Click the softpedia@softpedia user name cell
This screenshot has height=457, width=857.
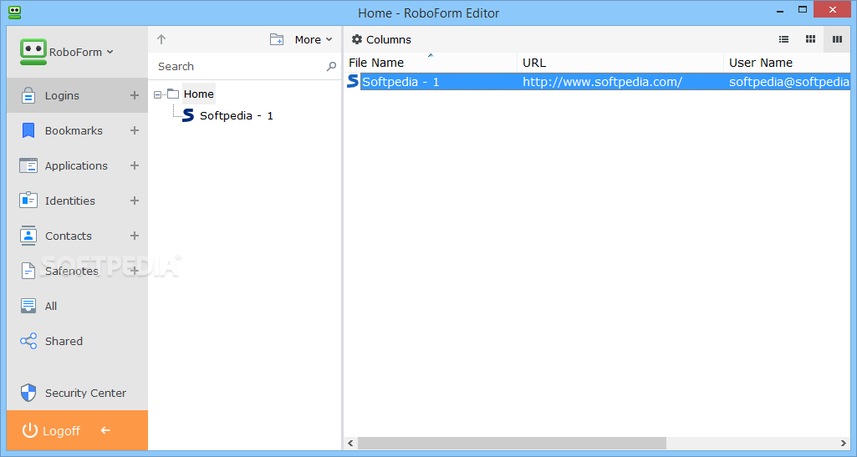tap(789, 82)
